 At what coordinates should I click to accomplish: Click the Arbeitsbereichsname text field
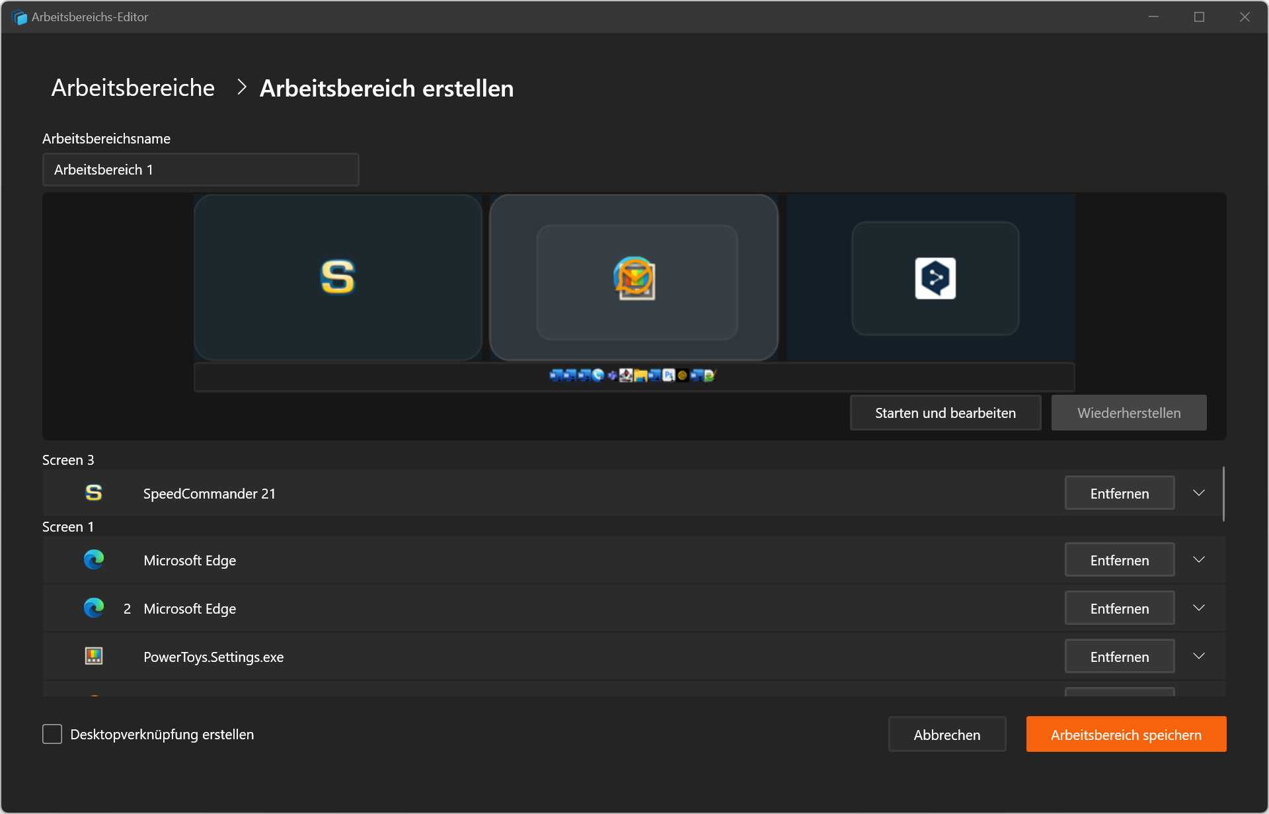click(200, 169)
